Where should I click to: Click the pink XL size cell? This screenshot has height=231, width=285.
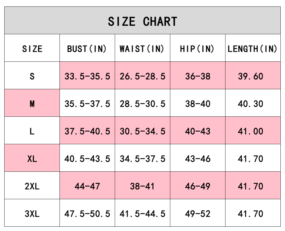(32, 159)
